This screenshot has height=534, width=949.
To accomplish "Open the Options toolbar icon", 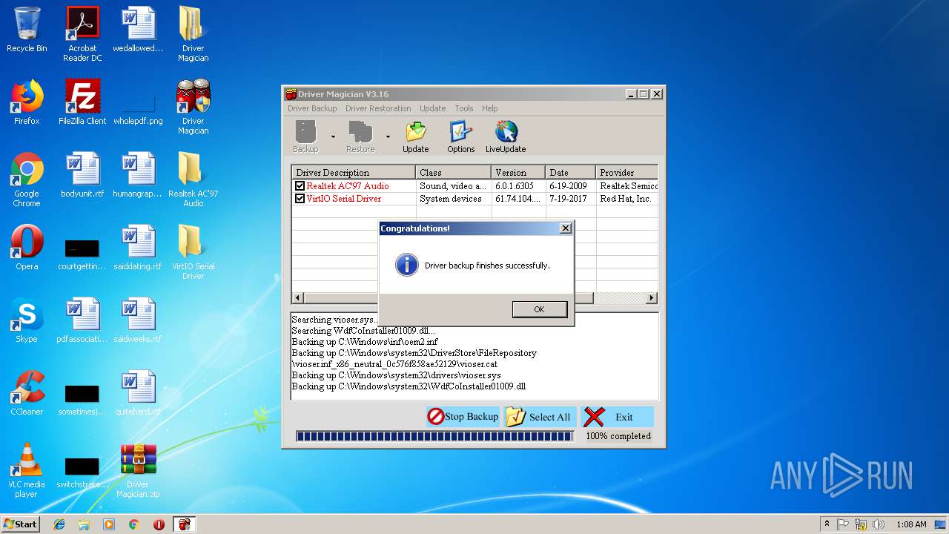I will click(x=460, y=137).
